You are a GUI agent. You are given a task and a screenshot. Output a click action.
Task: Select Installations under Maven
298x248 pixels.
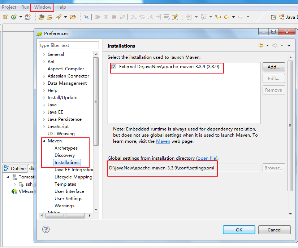click(x=67, y=163)
